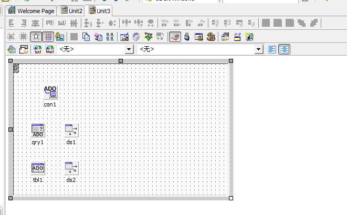The height and width of the screenshot is (215, 347).
Task: Switch to the Unit2 tab
Action: click(x=71, y=10)
